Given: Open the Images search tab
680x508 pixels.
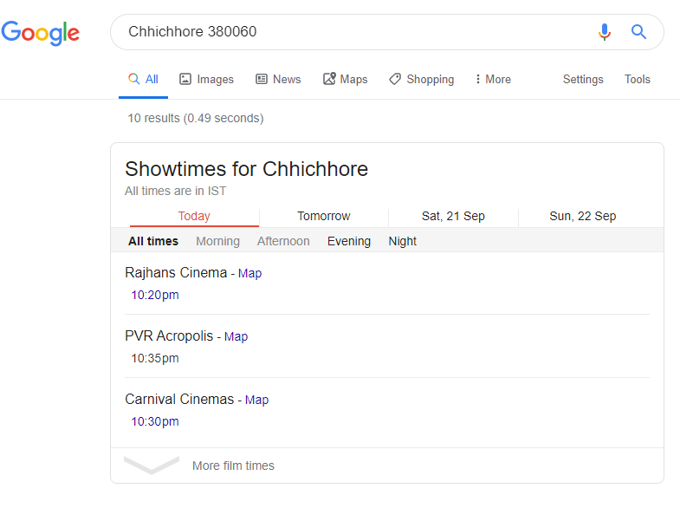Looking at the screenshot, I should [206, 80].
